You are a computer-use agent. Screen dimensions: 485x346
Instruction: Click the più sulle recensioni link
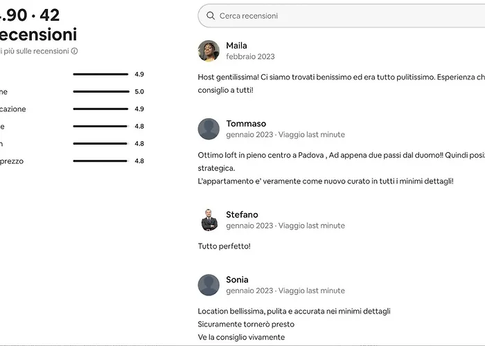(35, 51)
